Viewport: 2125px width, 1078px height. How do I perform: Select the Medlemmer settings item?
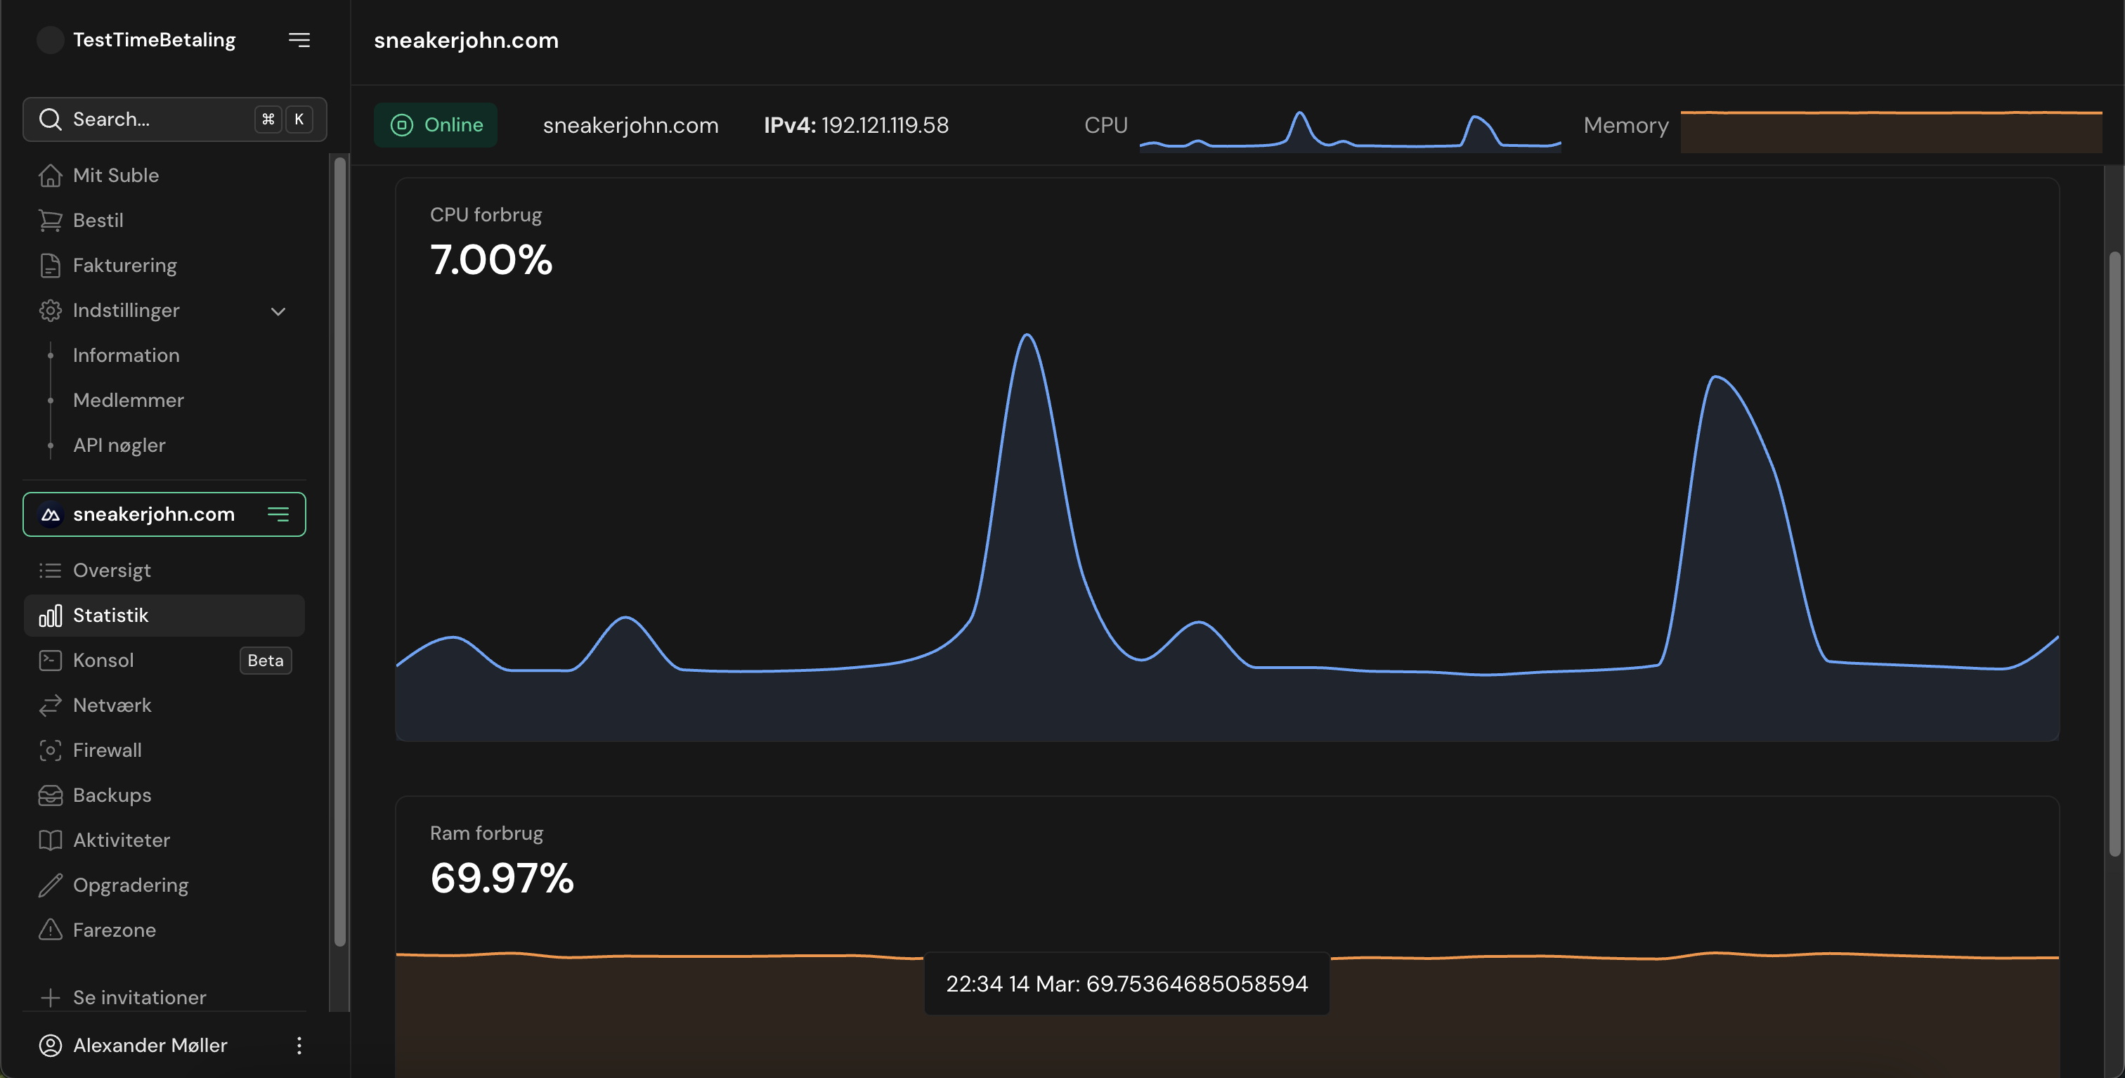coord(128,400)
